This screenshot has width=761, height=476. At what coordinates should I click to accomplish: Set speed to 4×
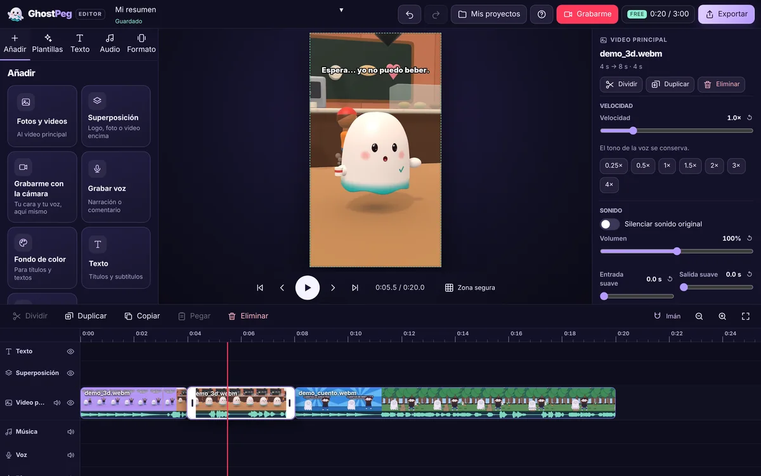[x=609, y=185]
